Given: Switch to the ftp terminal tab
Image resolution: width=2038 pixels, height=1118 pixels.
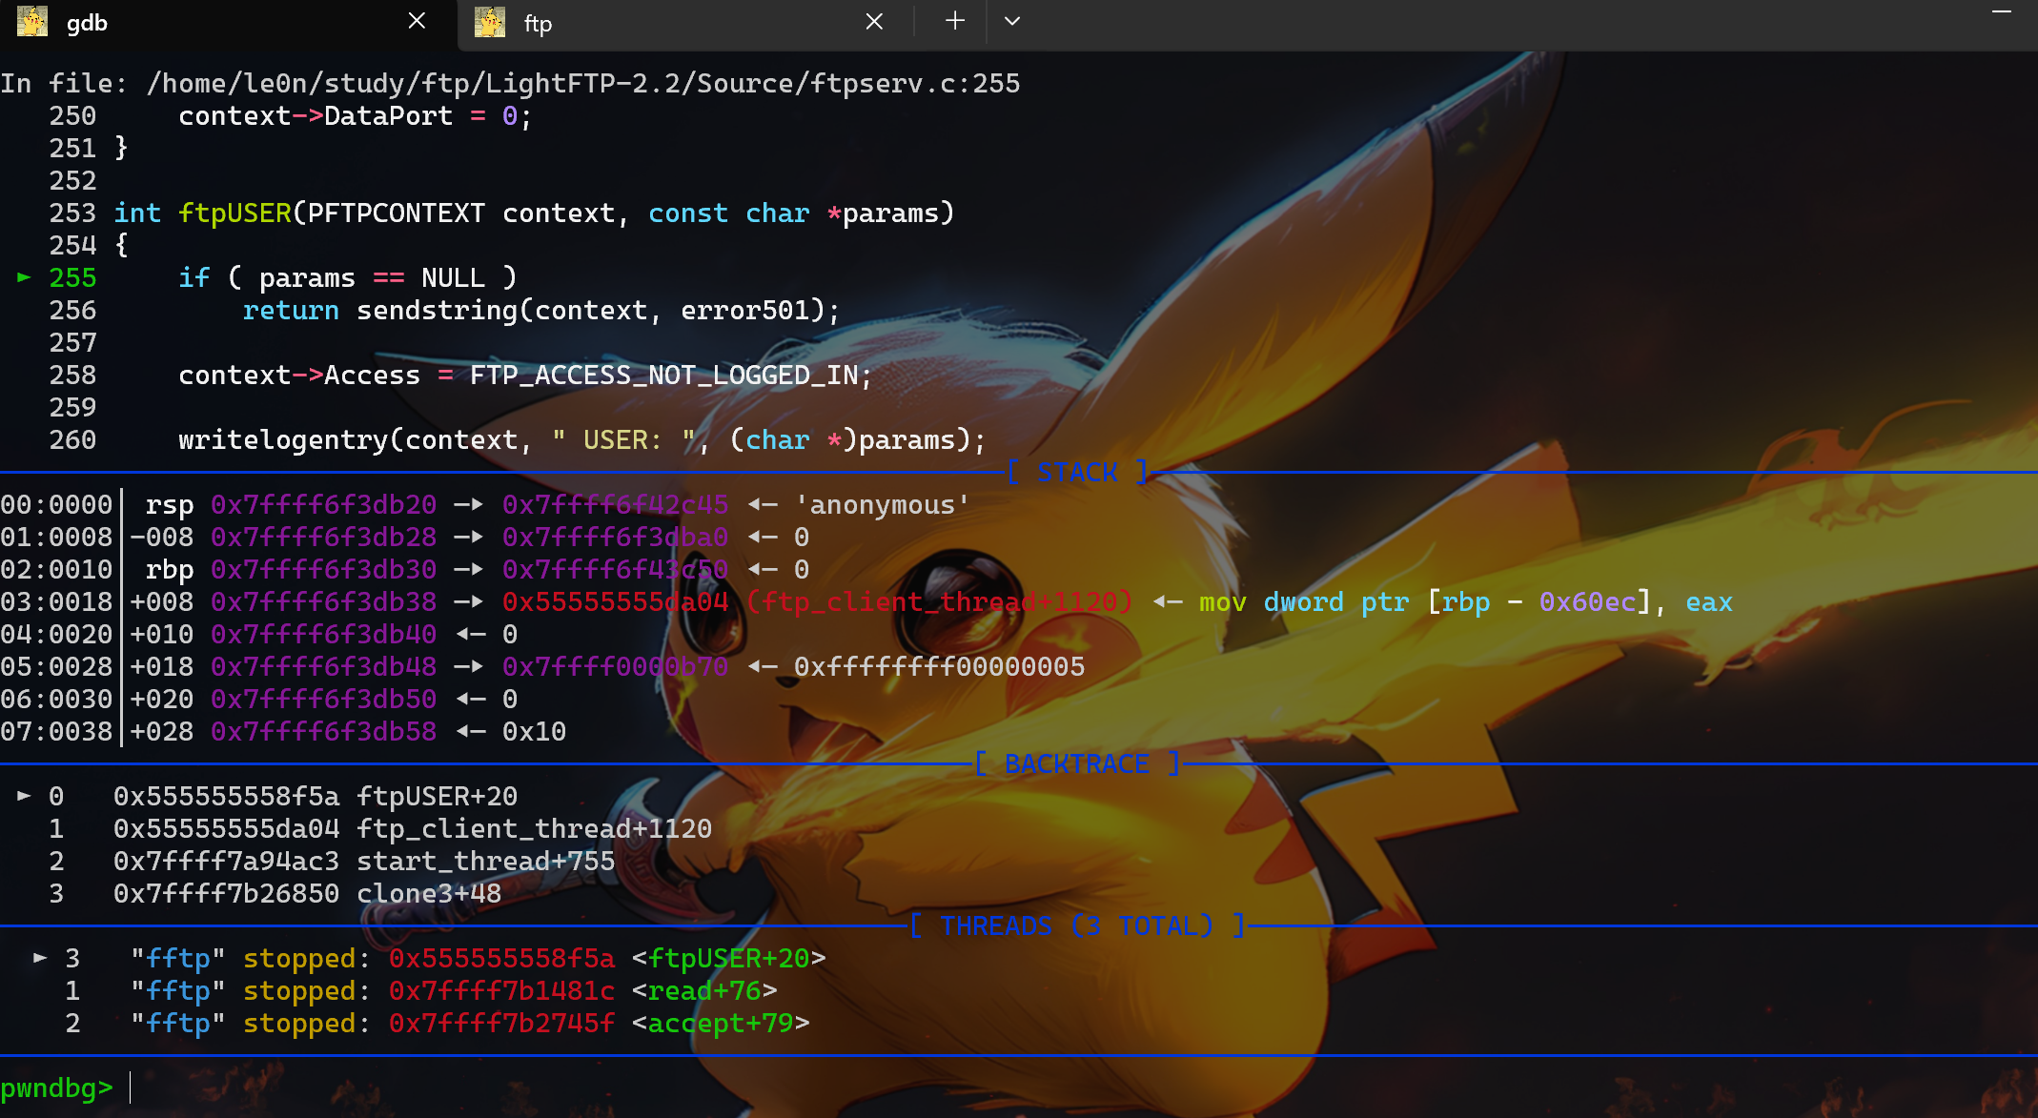Looking at the screenshot, I should click(x=684, y=23).
